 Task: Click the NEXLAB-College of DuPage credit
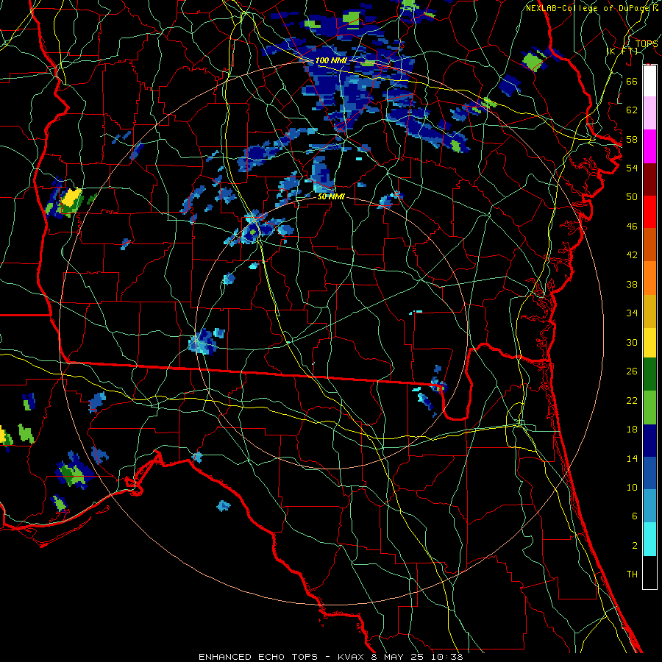tap(587, 8)
